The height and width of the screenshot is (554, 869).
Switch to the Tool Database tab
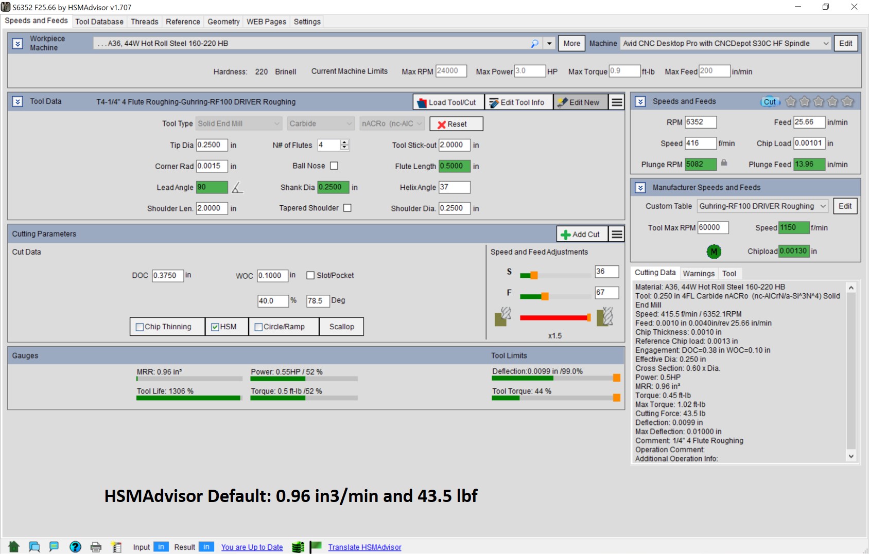click(x=99, y=22)
